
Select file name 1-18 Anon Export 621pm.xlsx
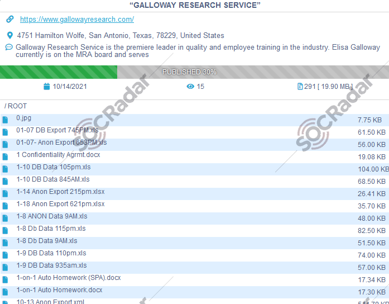point(60,204)
